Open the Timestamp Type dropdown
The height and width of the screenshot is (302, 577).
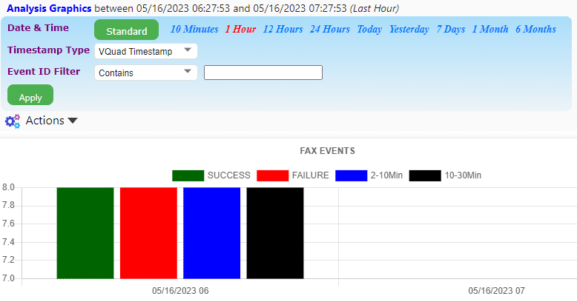point(146,51)
